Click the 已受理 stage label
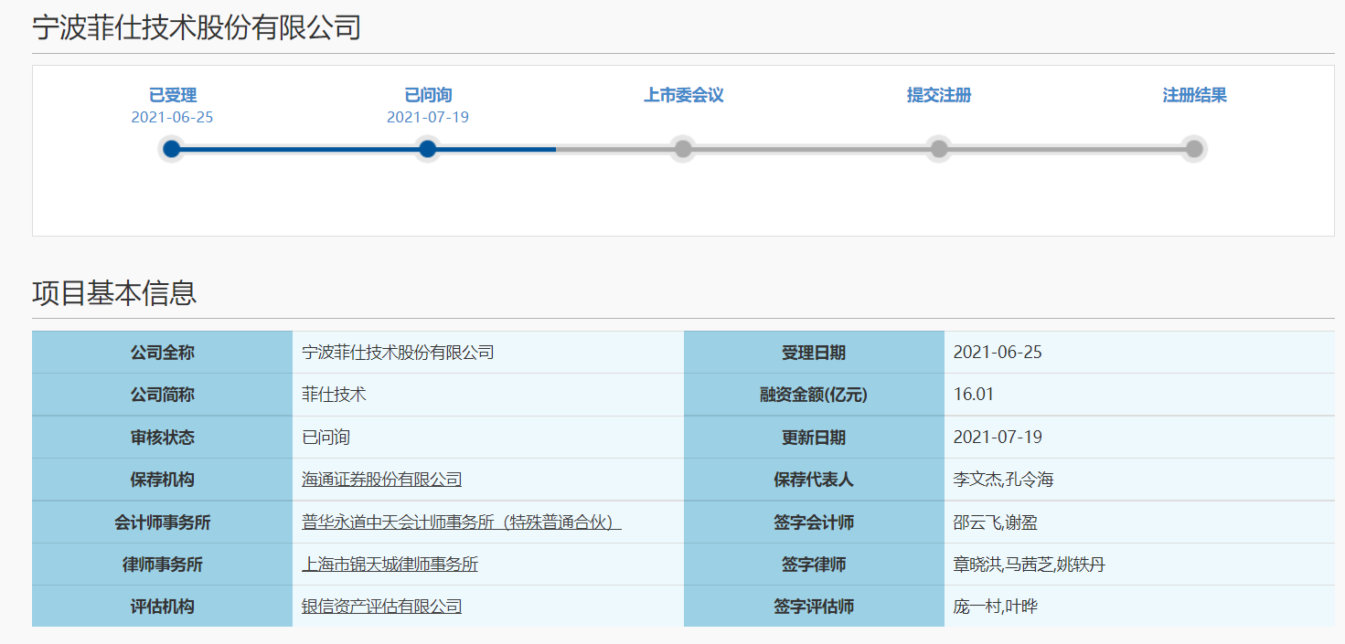The height and width of the screenshot is (644, 1345). click(172, 95)
